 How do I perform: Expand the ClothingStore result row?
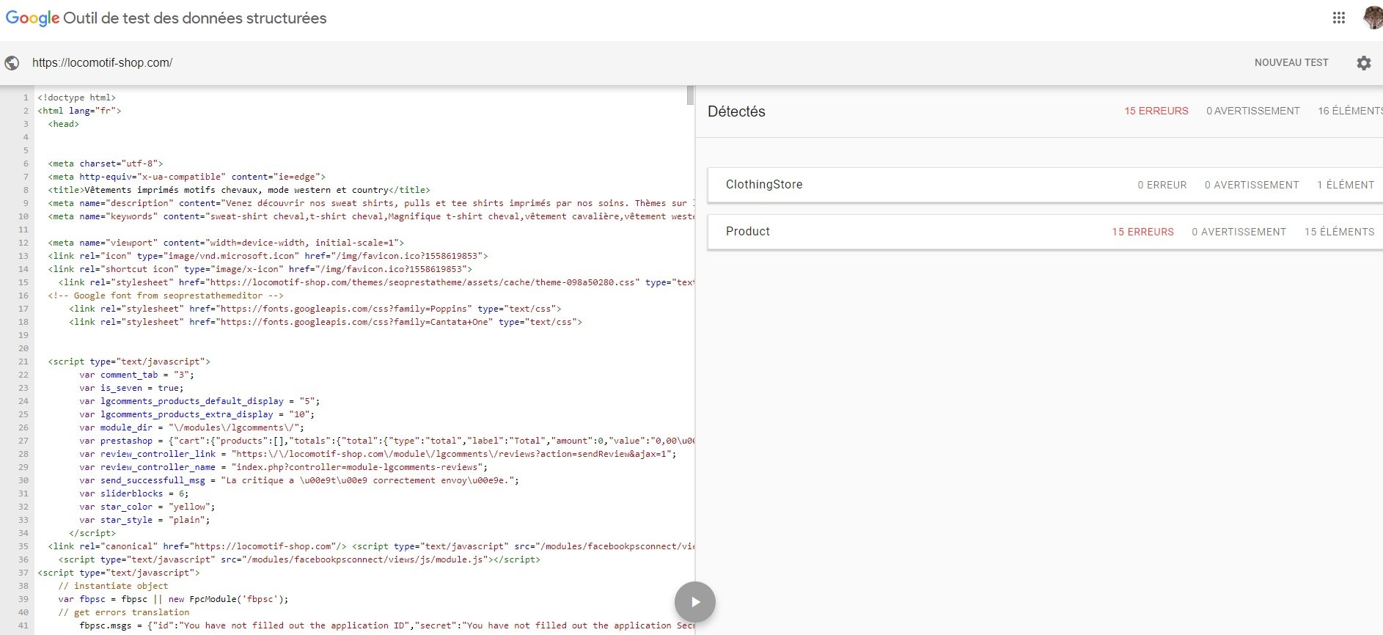pos(1045,185)
